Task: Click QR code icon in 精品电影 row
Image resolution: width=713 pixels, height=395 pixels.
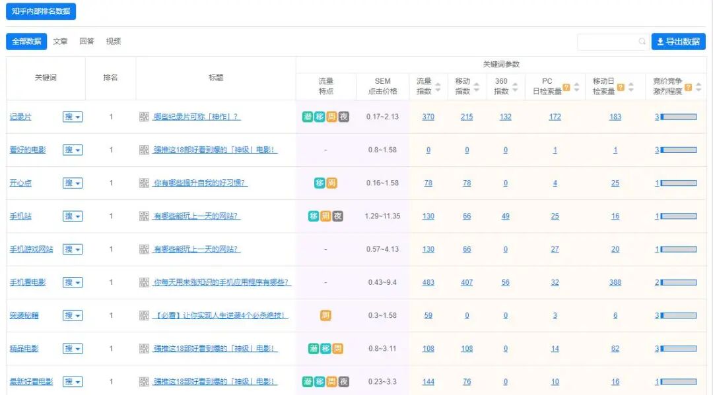Action: pyautogui.click(x=144, y=349)
